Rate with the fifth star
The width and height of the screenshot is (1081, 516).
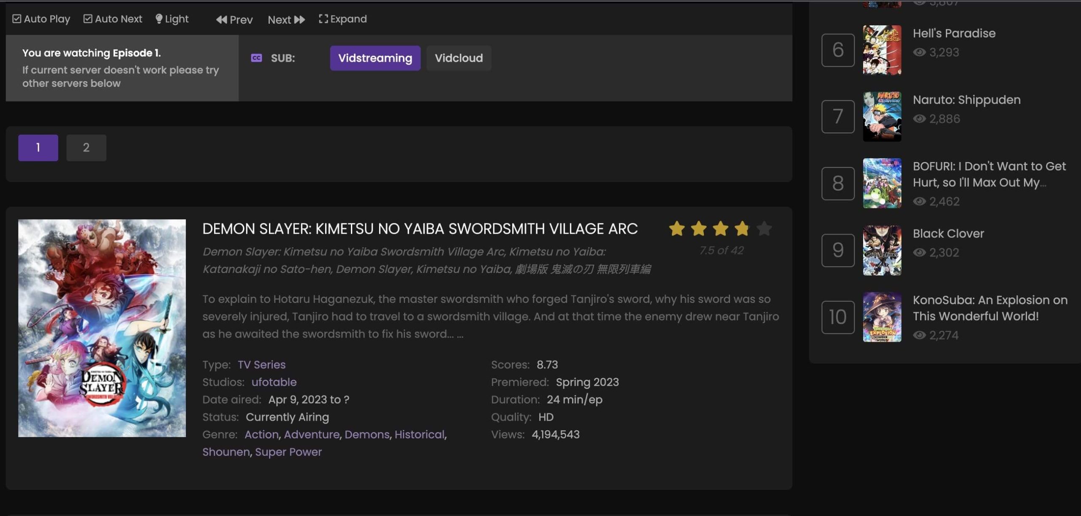click(764, 229)
